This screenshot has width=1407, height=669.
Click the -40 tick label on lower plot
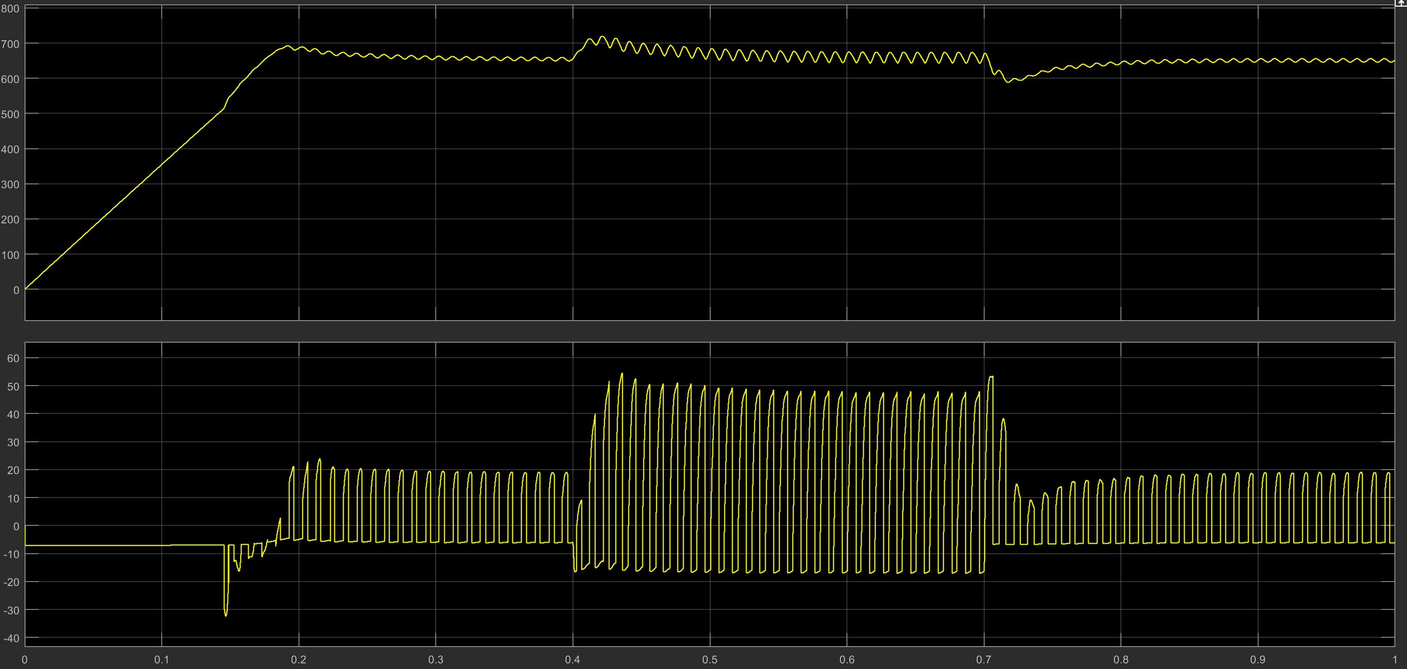coord(11,639)
